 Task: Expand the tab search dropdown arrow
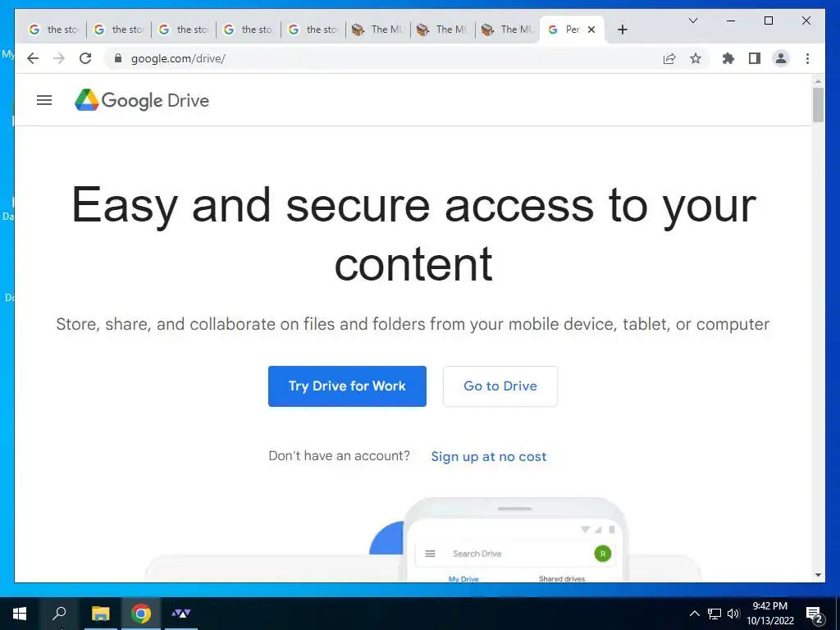692,21
